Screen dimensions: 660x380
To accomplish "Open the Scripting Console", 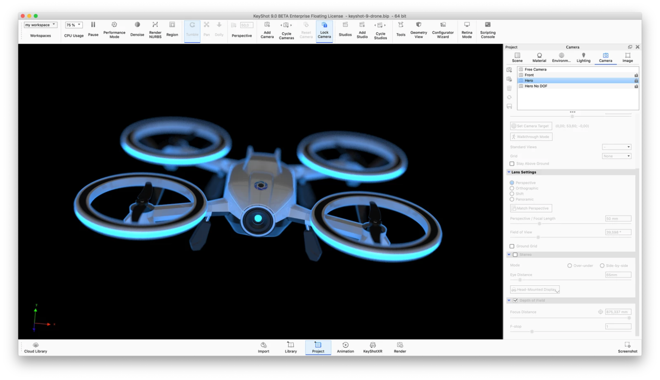I will coord(488,25).
